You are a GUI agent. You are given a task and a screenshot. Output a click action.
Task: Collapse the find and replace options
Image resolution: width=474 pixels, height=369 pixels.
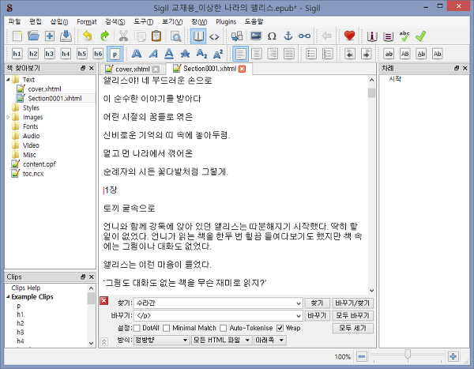(103, 342)
